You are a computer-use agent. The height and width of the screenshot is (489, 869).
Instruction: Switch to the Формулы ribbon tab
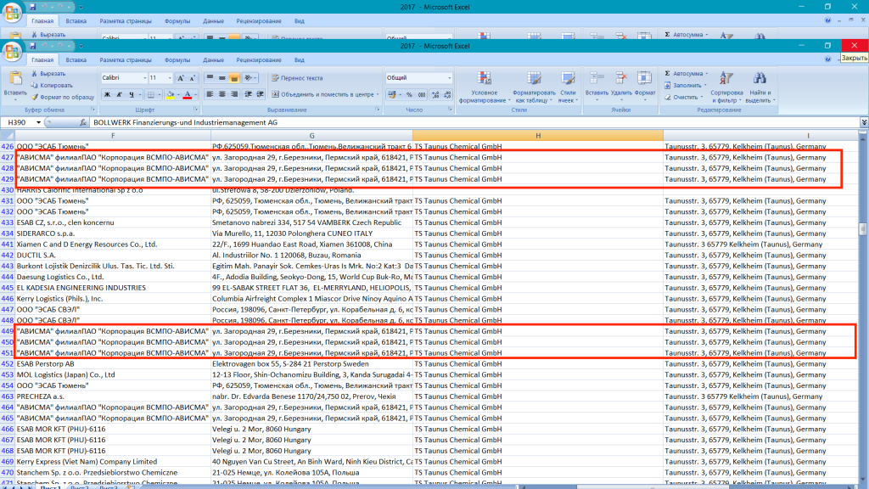point(177,60)
